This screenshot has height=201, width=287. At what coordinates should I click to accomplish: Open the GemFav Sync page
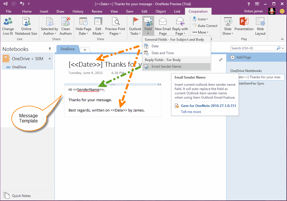point(252,83)
